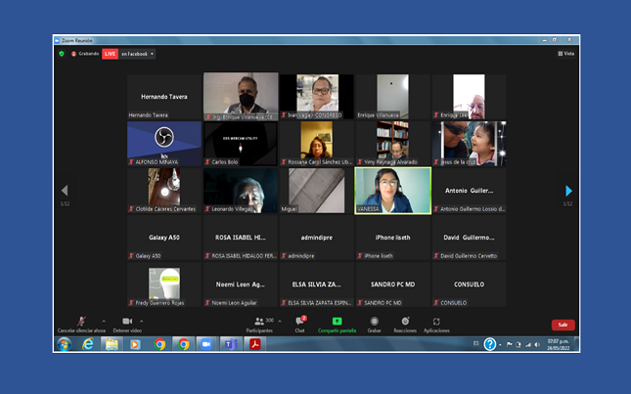Select Noemi Leon Aguilar tile
Image resolution: width=631 pixels, height=394 pixels.
(241, 285)
